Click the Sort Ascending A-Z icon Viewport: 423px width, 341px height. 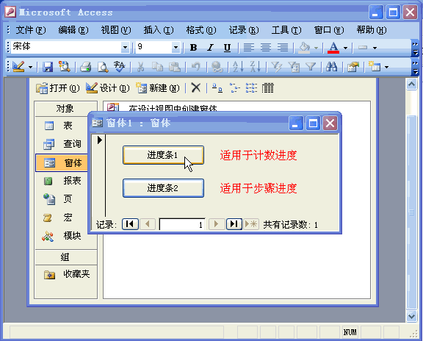tap(238, 66)
